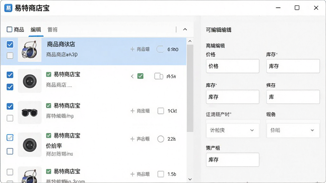
Task: Minimize the 易特商店宝 window
Action: (x=278, y=8)
